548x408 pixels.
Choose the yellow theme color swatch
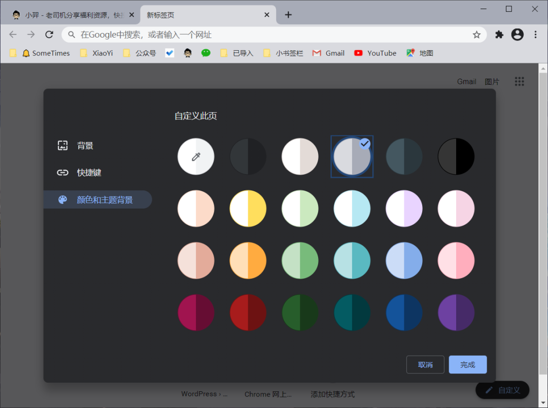(x=248, y=208)
